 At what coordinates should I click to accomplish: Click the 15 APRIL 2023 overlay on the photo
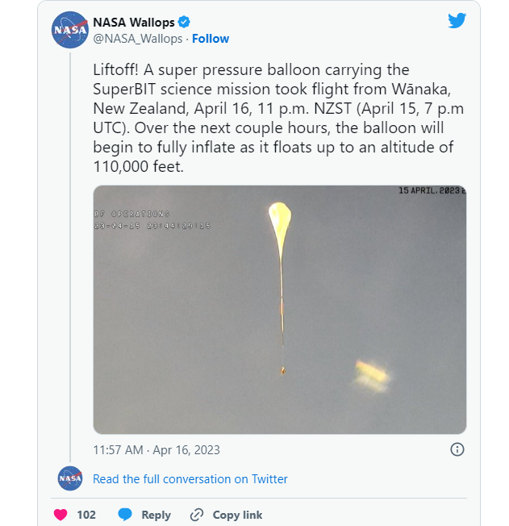click(x=432, y=190)
